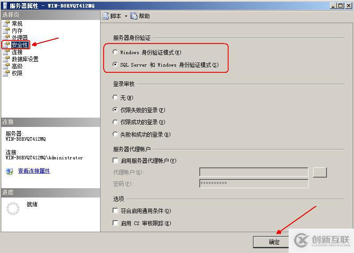Select 失败和成功的登录 audit option
Screen dimensions: 354x253
pyautogui.click(x=115, y=134)
